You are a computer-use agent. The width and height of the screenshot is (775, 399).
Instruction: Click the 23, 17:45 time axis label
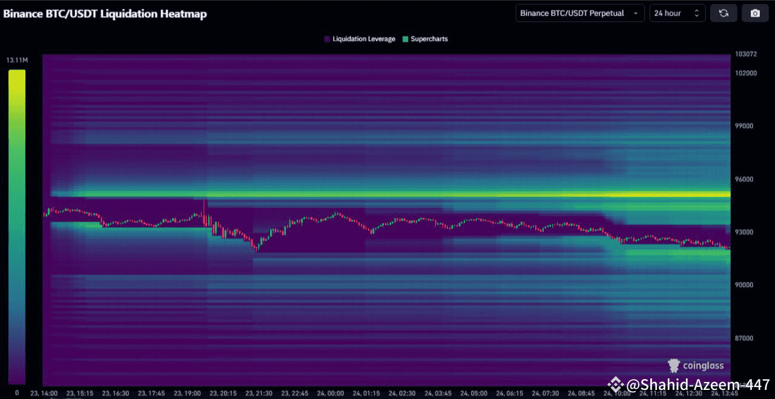pyautogui.click(x=151, y=393)
